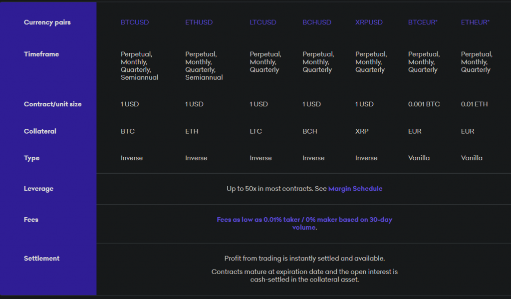Click the BTCEUR* pair link
Viewport: 511px width, 299px height.
coord(423,22)
